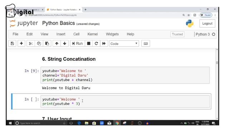Move selected cell up arrow

[x=57, y=43]
